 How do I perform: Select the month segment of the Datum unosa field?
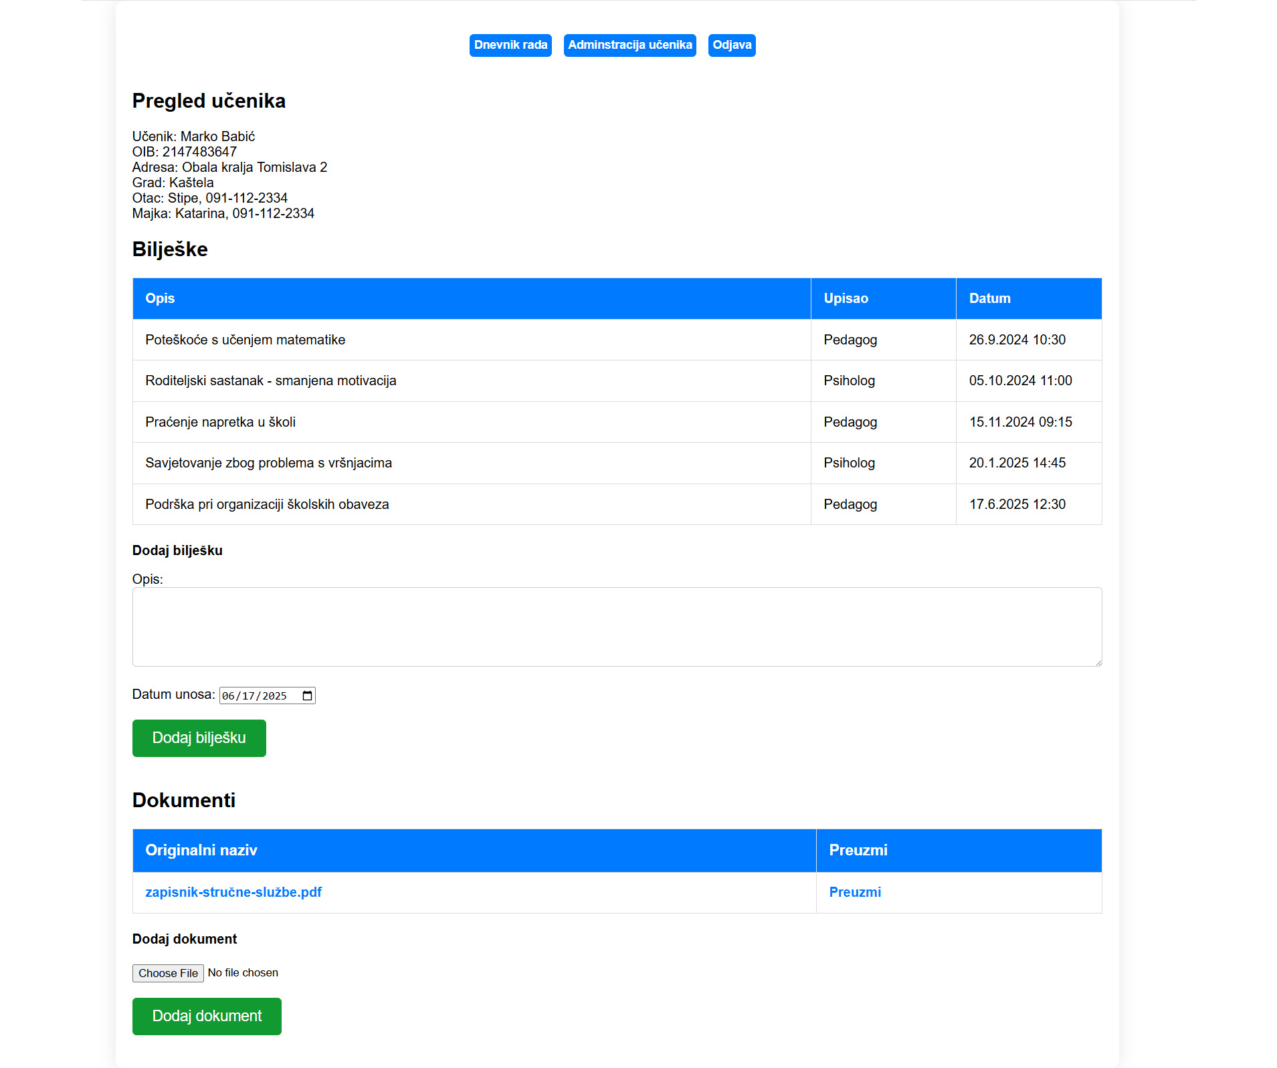pyautogui.click(x=228, y=696)
